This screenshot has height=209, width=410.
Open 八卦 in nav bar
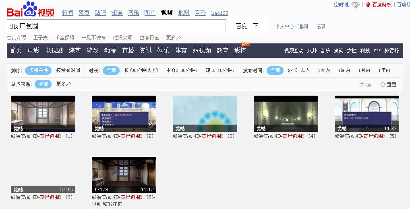tap(312, 50)
